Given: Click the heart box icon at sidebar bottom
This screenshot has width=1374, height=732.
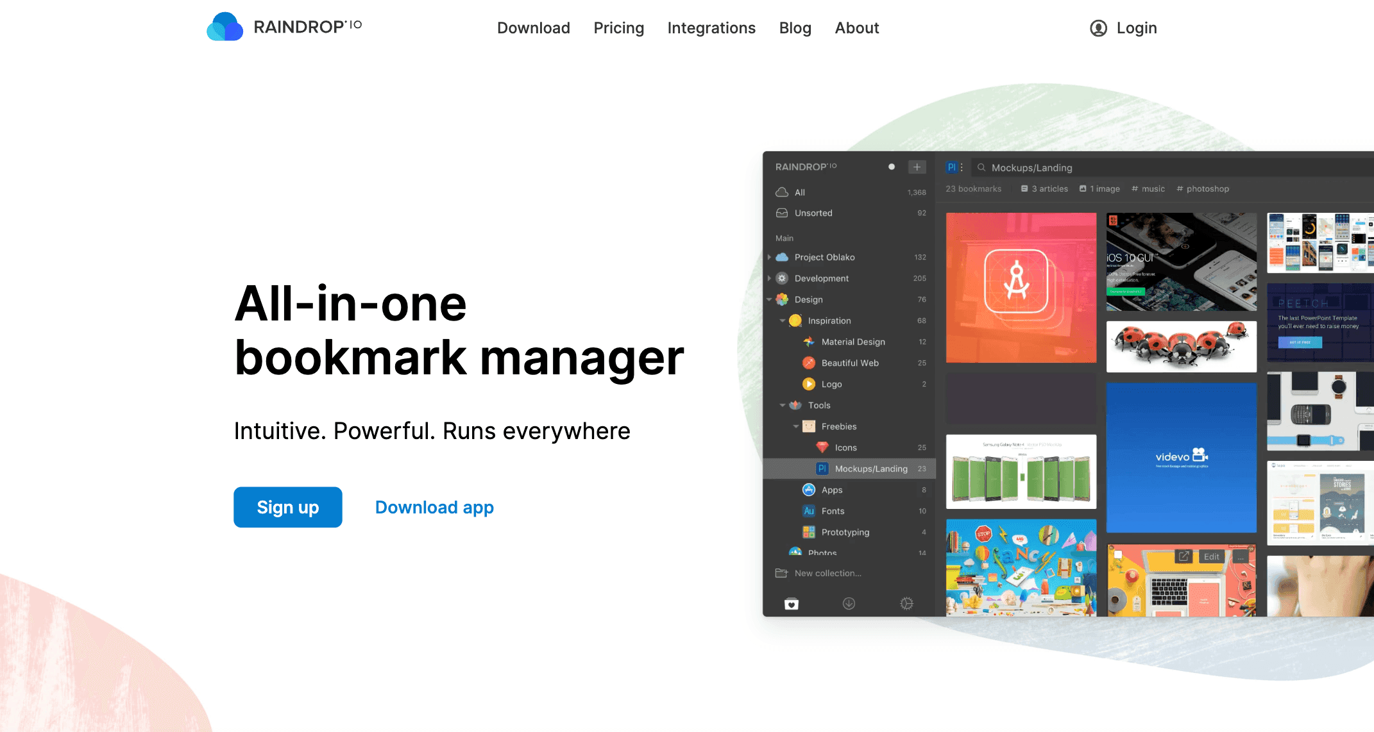Looking at the screenshot, I should click(792, 603).
